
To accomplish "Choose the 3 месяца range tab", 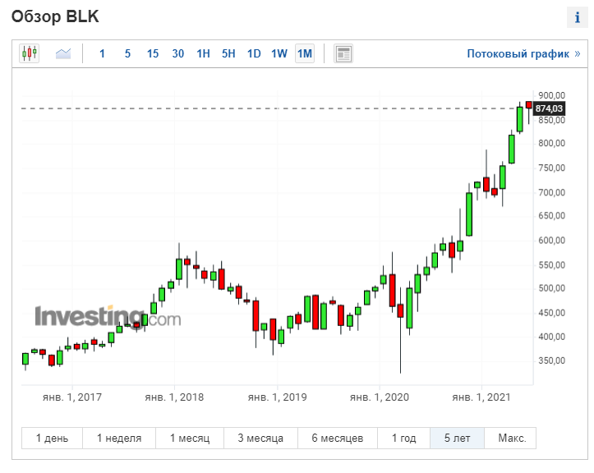I will coord(260,439).
